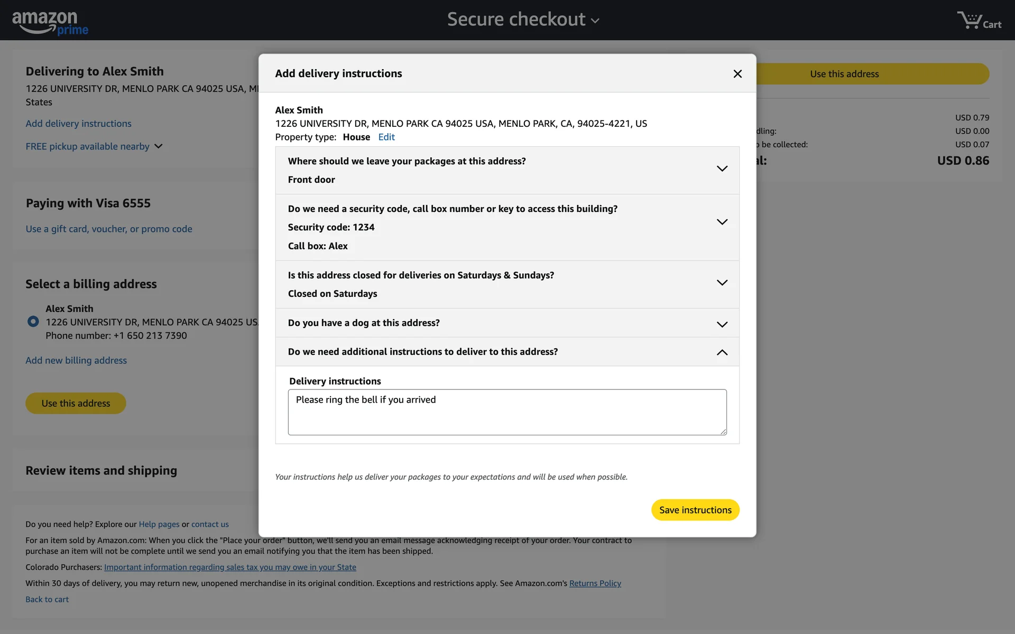Expand the package leave location question
1015x634 pixels.
click(722, 169)
